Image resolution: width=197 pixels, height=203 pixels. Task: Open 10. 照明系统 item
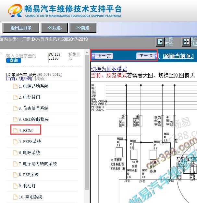(31, 197)
